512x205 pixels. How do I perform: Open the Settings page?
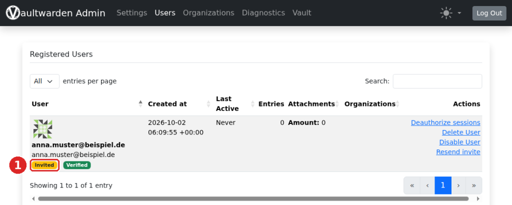[132, 13]
